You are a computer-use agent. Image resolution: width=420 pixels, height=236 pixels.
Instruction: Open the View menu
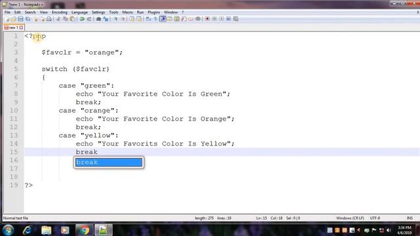[x=44, y=12]
